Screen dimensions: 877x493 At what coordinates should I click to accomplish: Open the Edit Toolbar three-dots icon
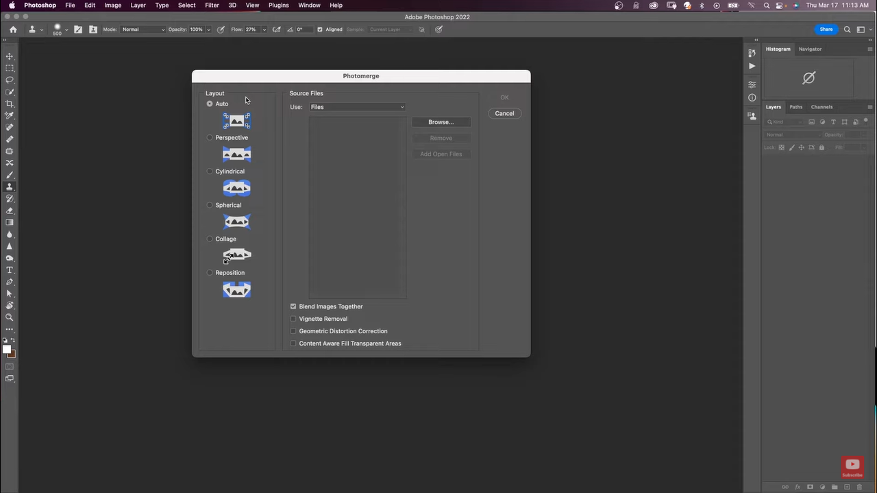10,330
